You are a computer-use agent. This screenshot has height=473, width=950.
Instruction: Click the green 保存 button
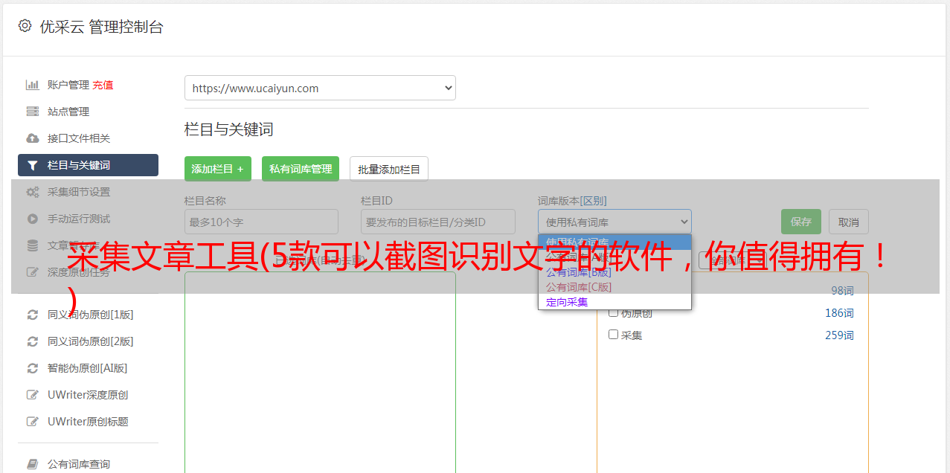801,222
